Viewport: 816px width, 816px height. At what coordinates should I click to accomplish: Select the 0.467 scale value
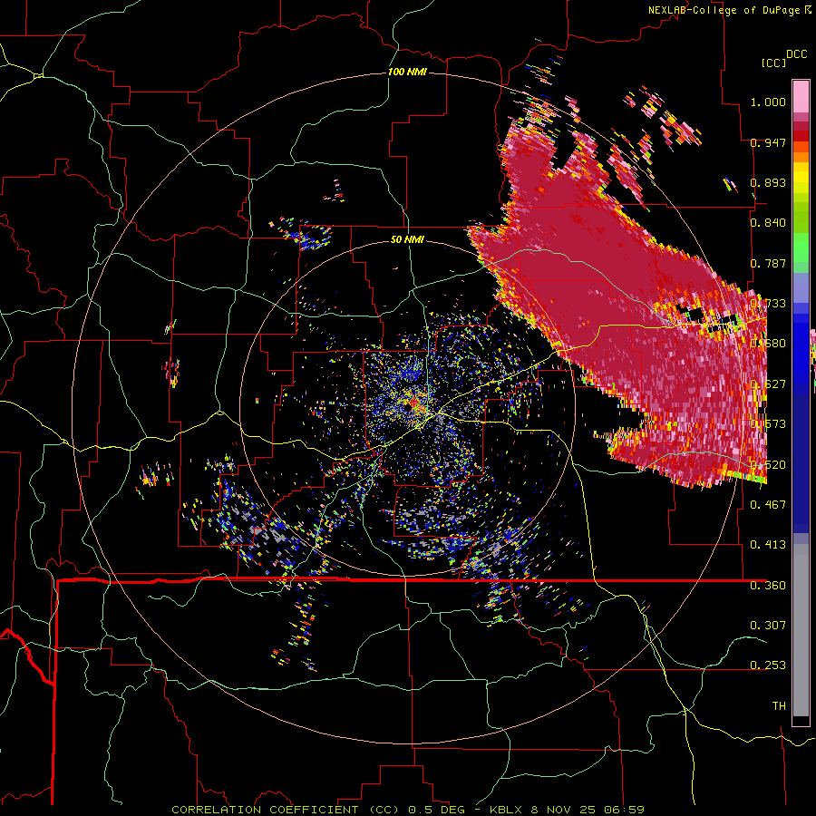click(x=768, y=504)
